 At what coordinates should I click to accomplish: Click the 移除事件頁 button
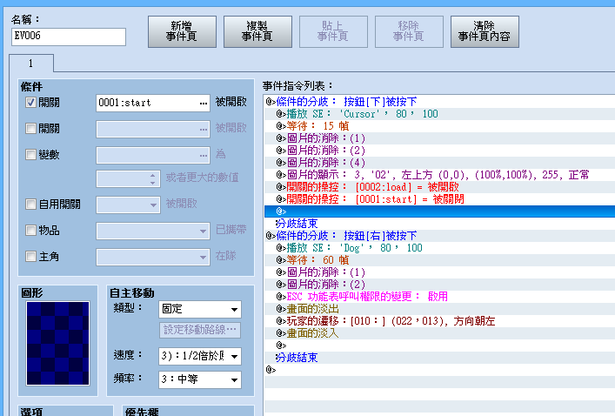(409, 32)
